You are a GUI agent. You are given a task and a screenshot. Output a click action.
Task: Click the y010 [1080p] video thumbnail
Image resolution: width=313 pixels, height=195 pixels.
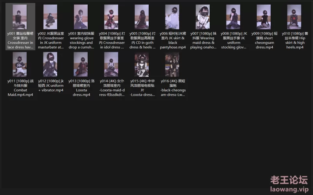[x=293, y=17]
